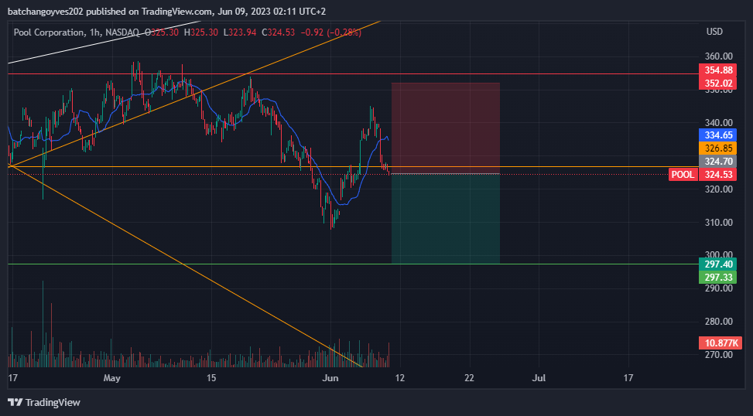This screenshot has width=753, height=416.
Task: Select the red 354.88 price label
Action: click(x=718, y=70)
